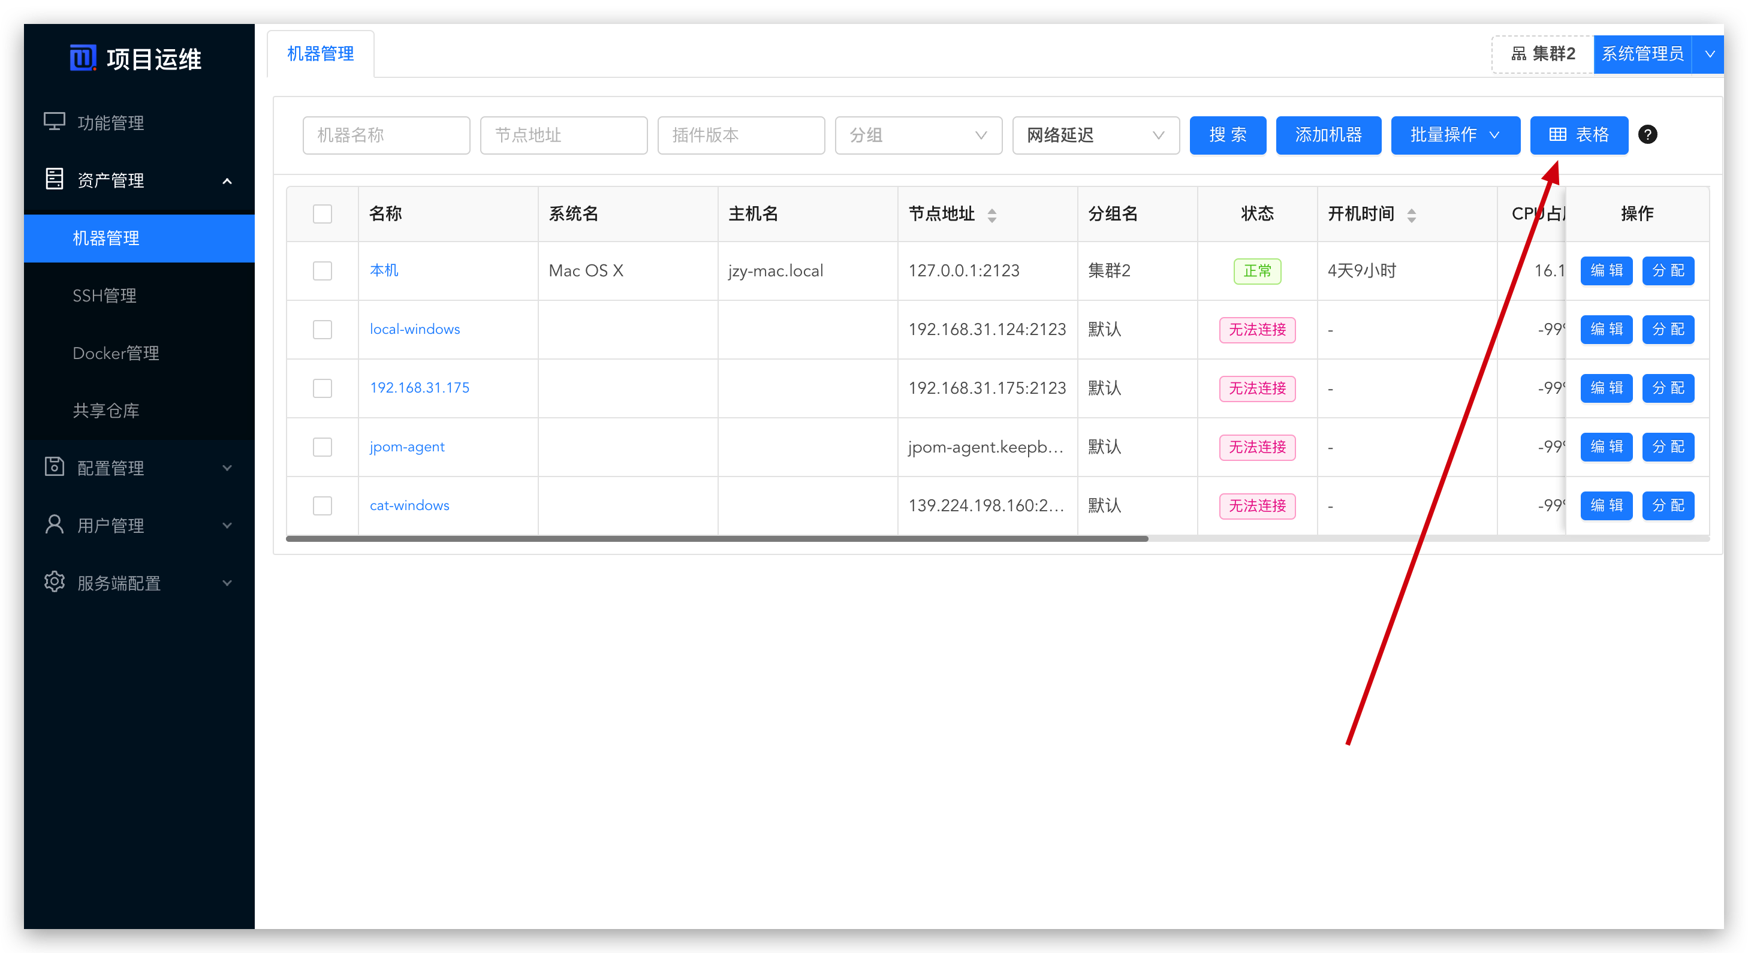Select the 服务端配置 gear icon
The height and width of the screenshot is (953, 1748).
(55, 582)
